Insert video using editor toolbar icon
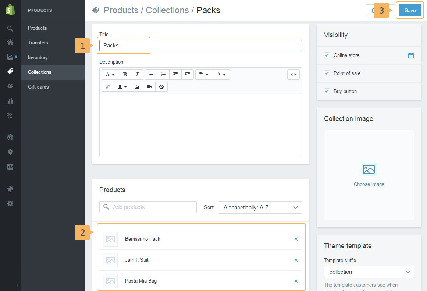 point(149,87)
